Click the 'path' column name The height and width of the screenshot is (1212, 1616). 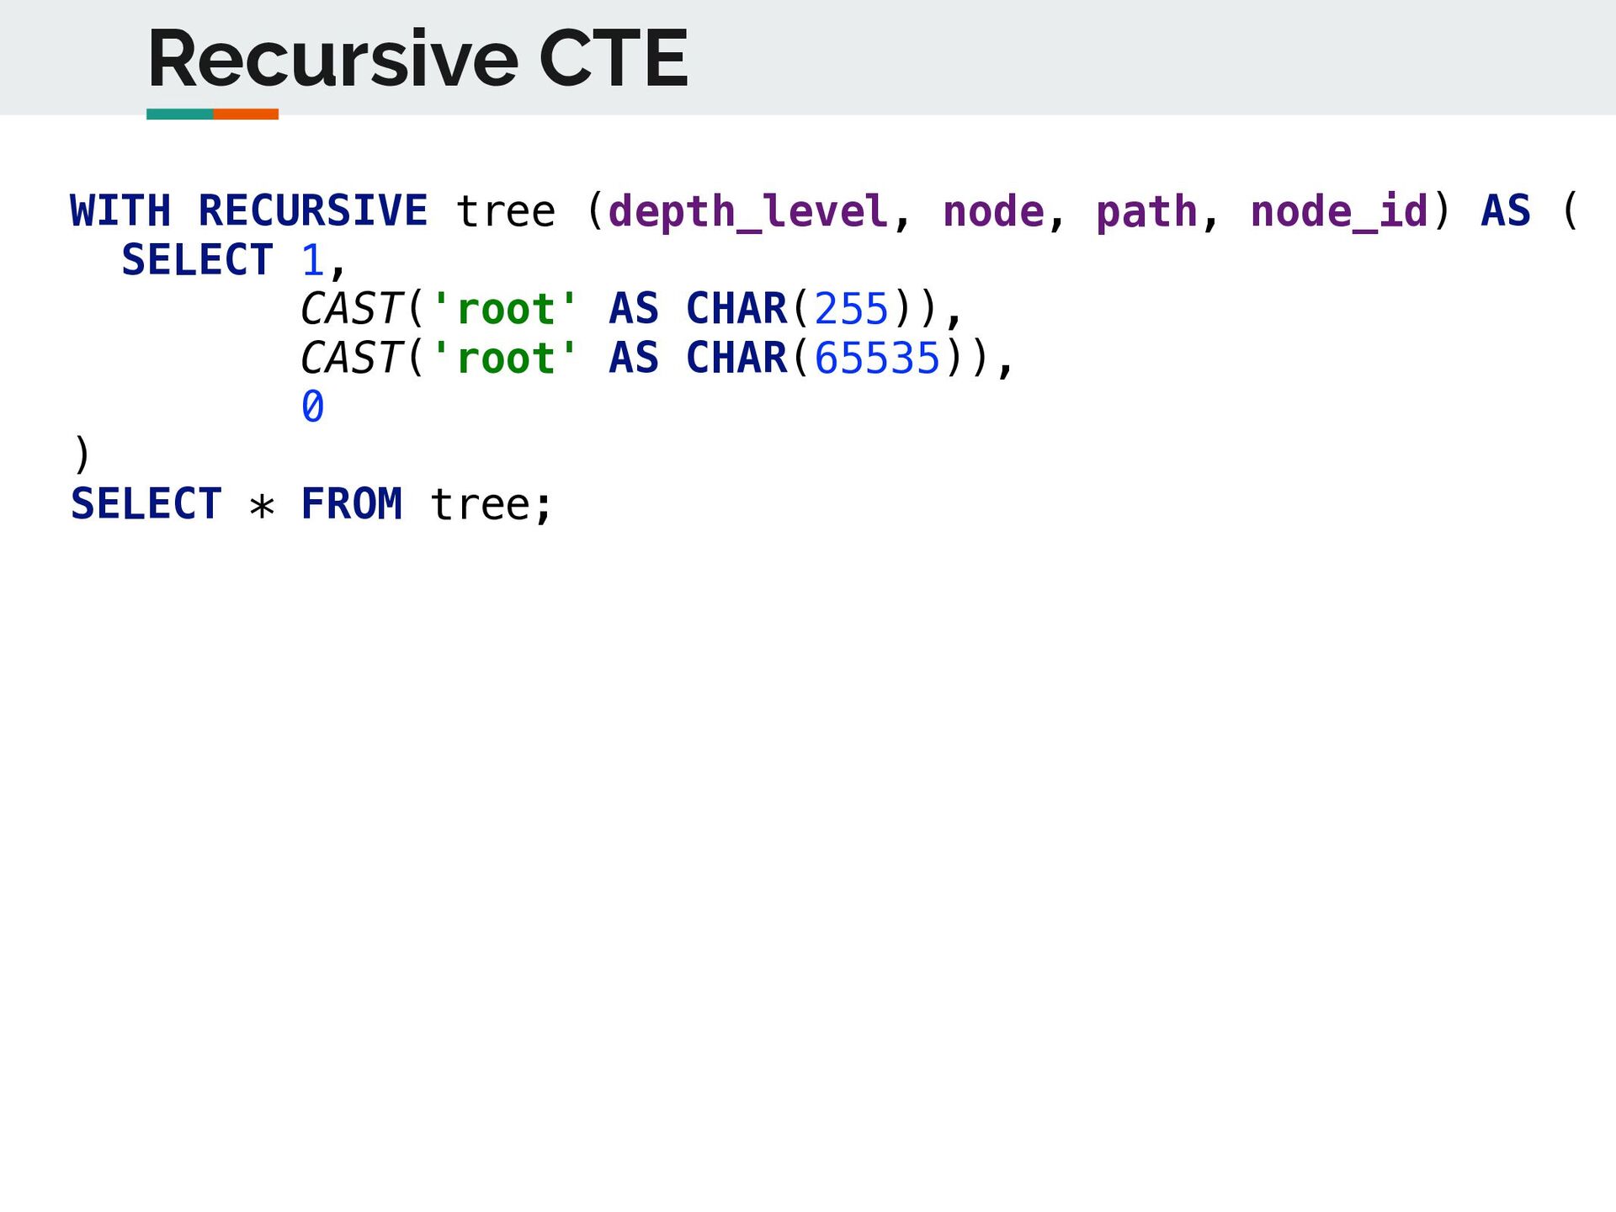[1146, 211]
